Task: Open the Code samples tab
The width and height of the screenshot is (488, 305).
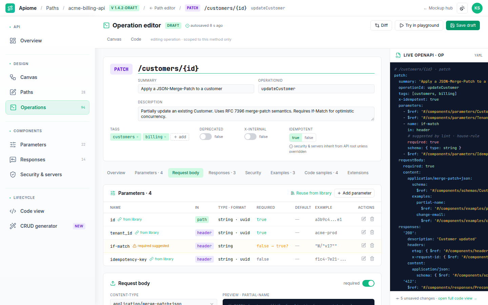Action: pyautogui.click(x=321, y=173)
